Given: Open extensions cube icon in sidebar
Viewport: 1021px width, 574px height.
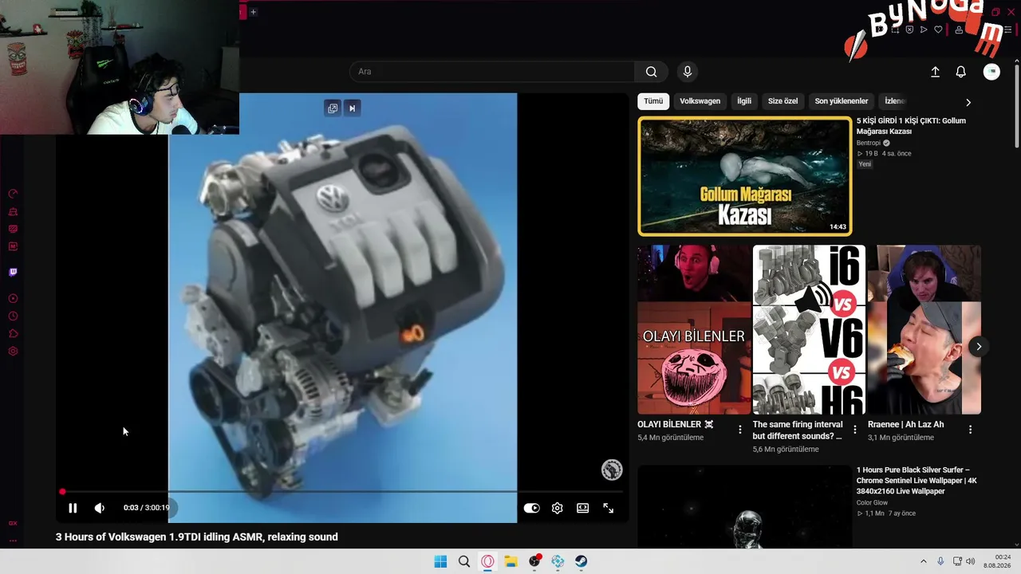Looking at the screenshot, I should click(13, 333).
